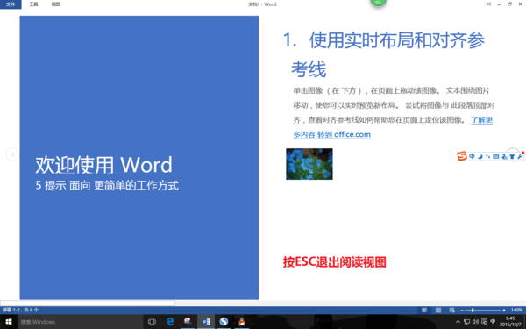The width and height of the screenshot is (526, 329).
Task: Toggle punctuation mode on Sogou bar
Action: [487, 156]
